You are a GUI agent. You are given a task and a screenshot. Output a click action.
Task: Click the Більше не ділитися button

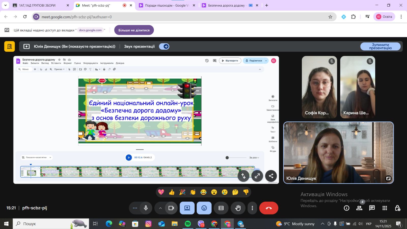coord(134,30)
